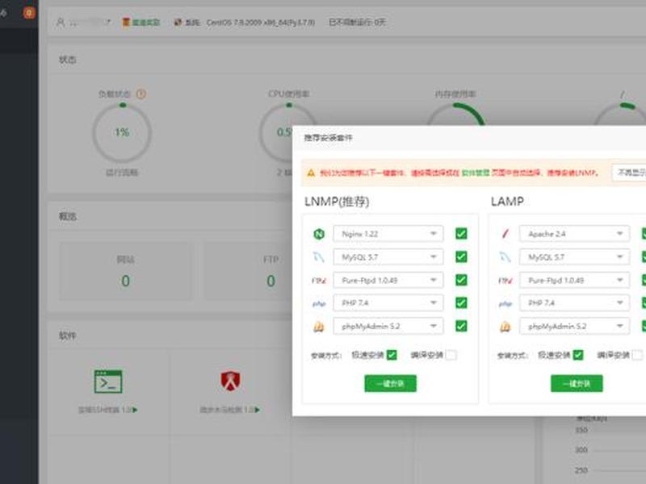The width and height of the screenshot is (646, 484).
Task: Toggle the LNMP fast install (极速安装) checkbox
Action: click(x=392, y=355)
